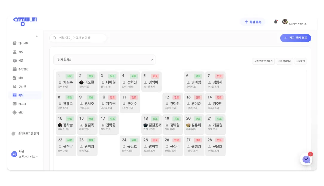The height and width of the screenshot is (186, 324).
Task: Click the name 경이수 in locker 11
Action: pyautogui.click(x=132, y=104)
